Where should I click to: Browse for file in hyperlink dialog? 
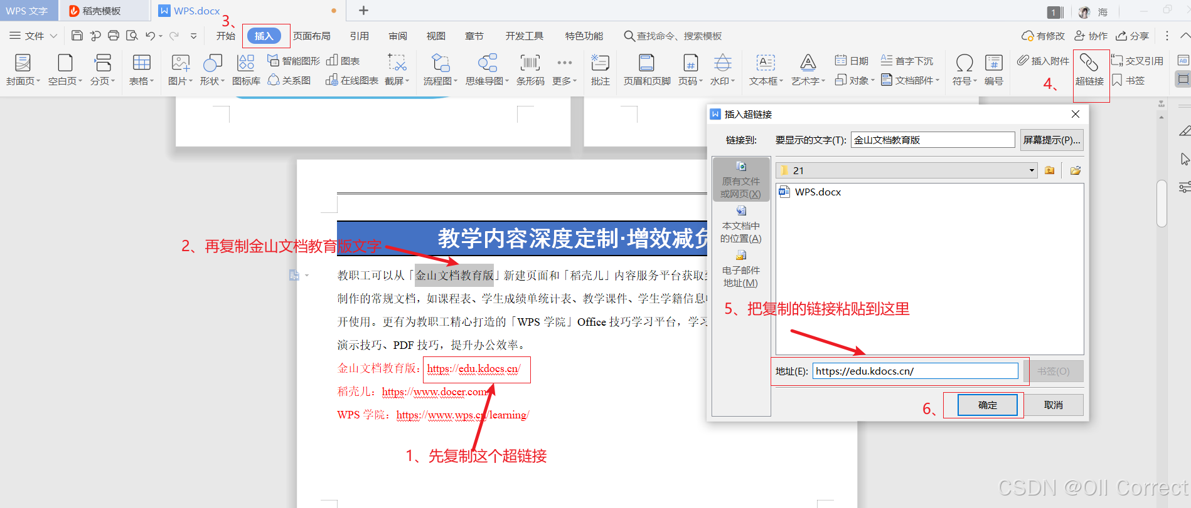point(1076,170)
